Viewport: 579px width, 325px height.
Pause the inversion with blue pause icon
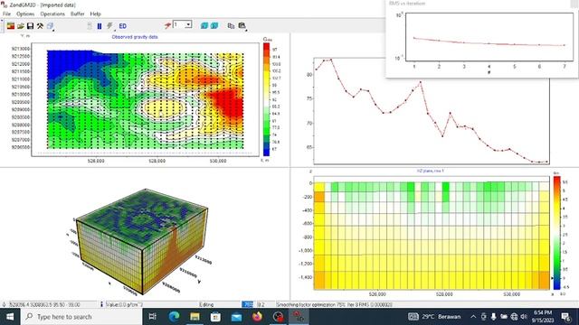point(100,26)
